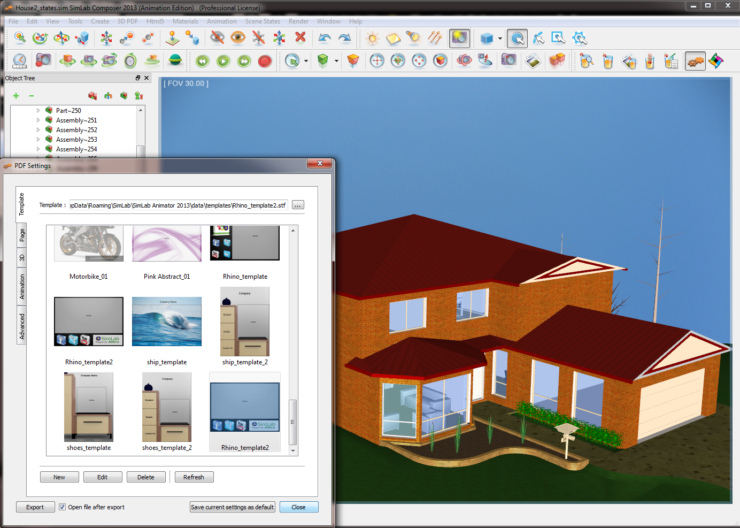Click the blue undo arrow icon
Screen dimensions: 740x528
(324, 37)
